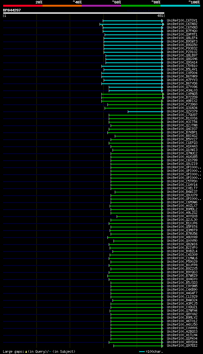Image resolution: width=203 pixels, height=354 pixels.
Task: Select the UniRef100_P73960 label
Action: coord(182,104)
